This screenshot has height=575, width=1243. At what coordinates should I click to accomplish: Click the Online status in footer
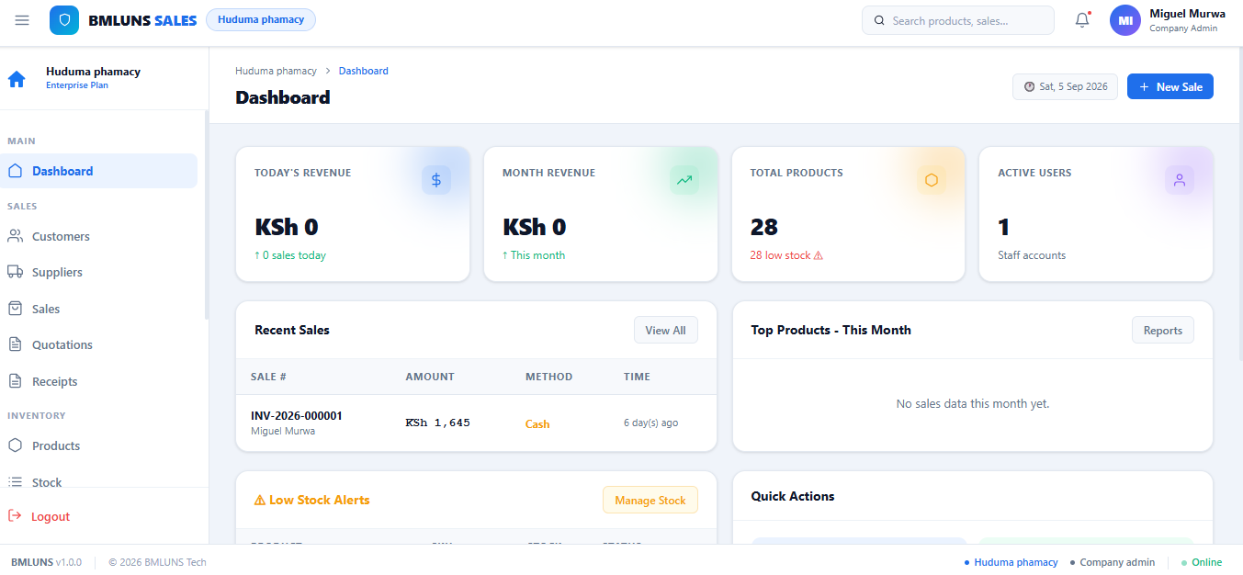1202,562
